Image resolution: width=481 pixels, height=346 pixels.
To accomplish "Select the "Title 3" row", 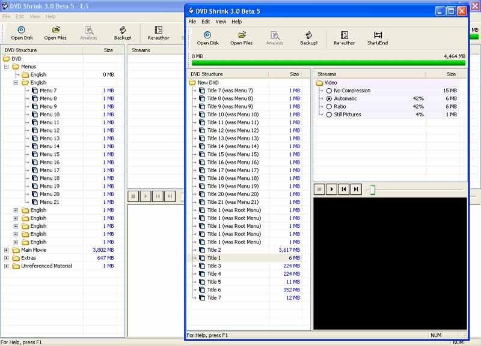I will (x=245, y=266).
